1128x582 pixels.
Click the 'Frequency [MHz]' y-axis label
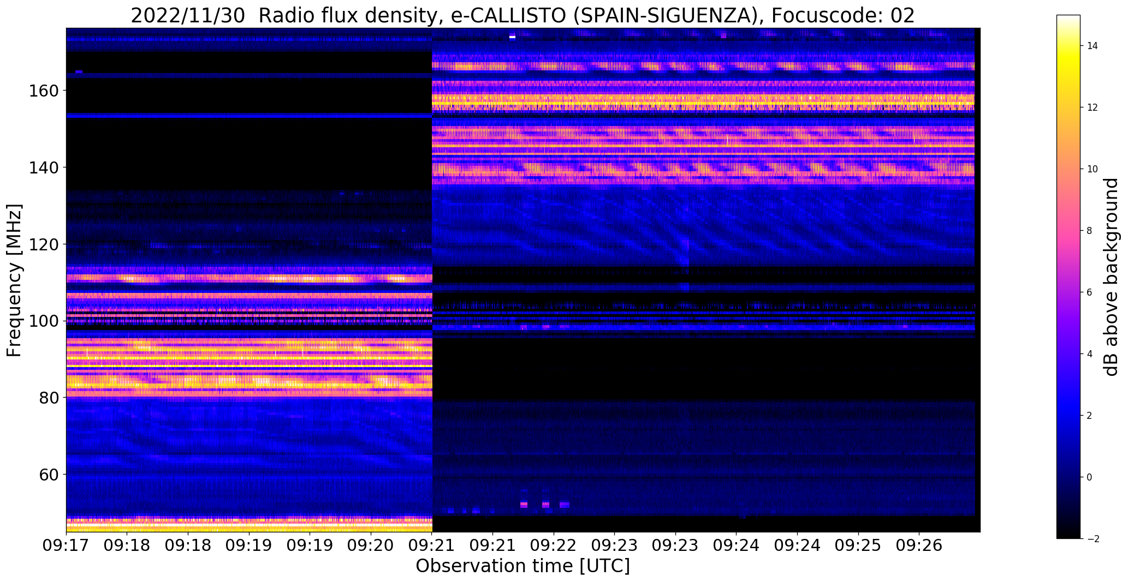[14, 280]
